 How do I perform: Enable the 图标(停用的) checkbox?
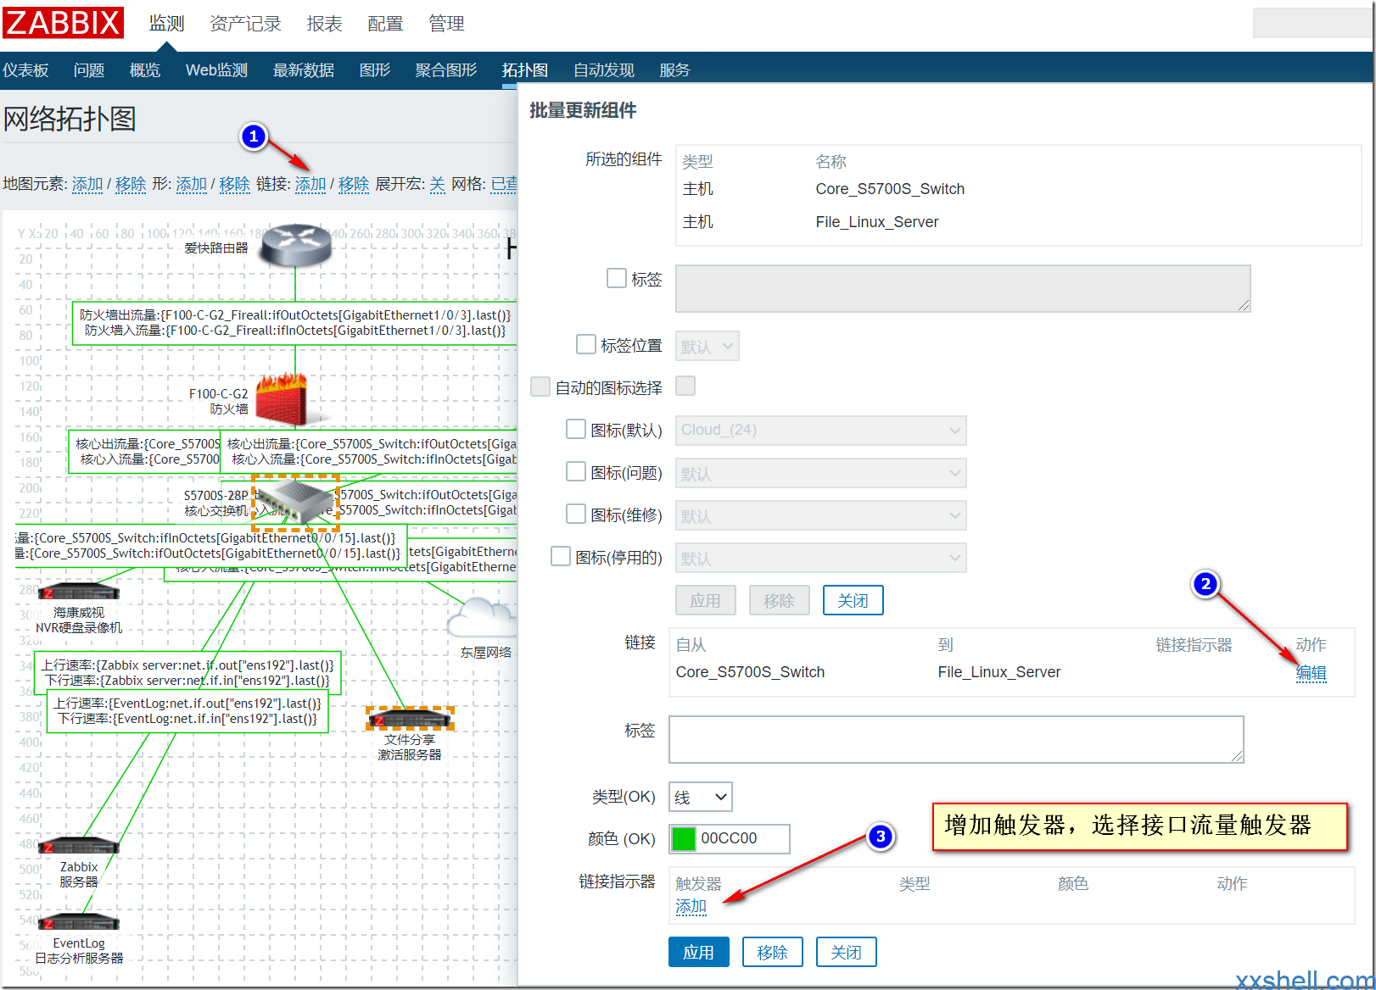(561, 556)
